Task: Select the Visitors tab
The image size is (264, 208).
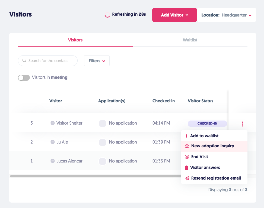Action: pos(75,40)
